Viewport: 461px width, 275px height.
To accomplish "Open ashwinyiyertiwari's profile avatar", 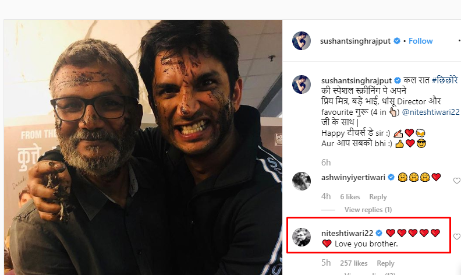I will [x=302, y=182].
